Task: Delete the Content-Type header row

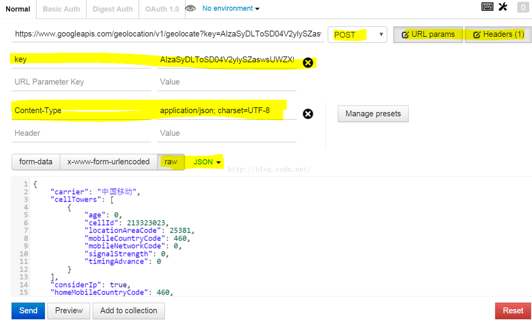Action: [308, 114]
